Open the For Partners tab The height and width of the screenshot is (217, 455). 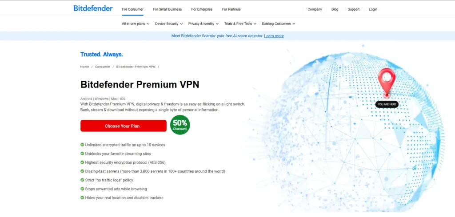[x=231, y=9]
